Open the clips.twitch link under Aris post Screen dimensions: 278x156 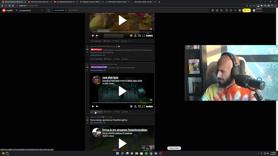(x=98, y=70)
